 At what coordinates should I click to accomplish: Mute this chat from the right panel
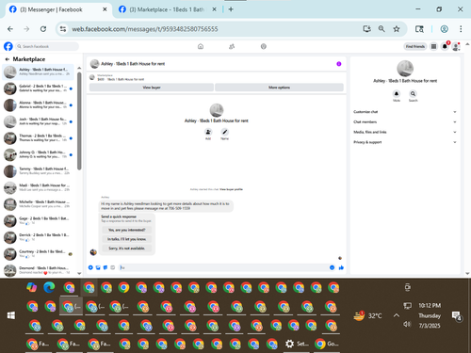tap(397, 94)
